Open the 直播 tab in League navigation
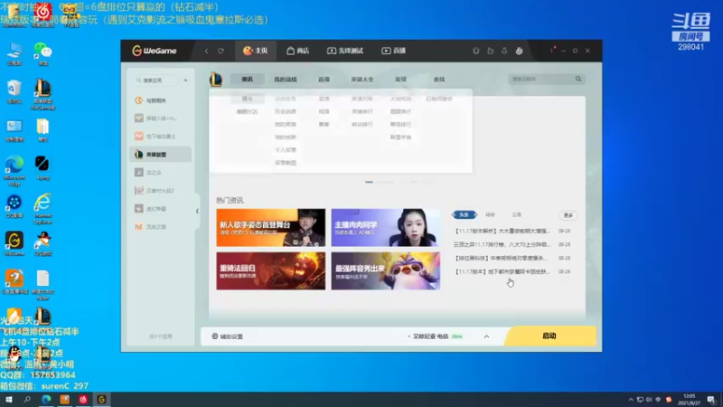Viewport: 723px width, 407px height. pos(324,80)
